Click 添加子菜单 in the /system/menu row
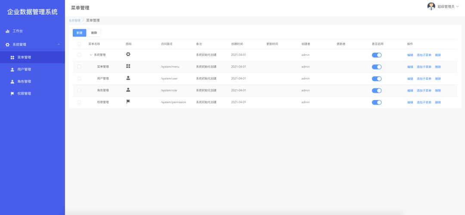 (x=424, y=67)
